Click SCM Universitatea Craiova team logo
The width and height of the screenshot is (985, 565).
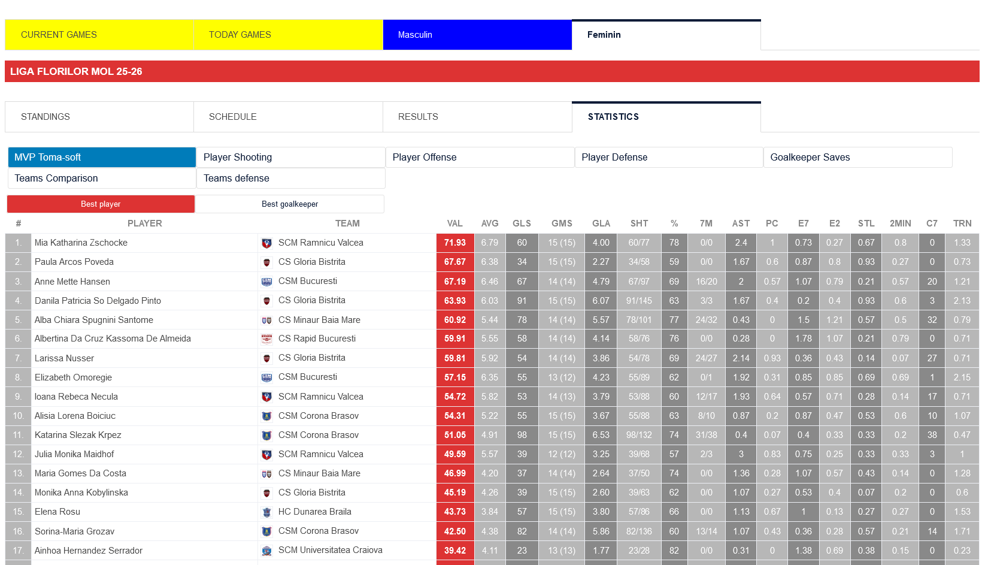[x=267, y=551]
